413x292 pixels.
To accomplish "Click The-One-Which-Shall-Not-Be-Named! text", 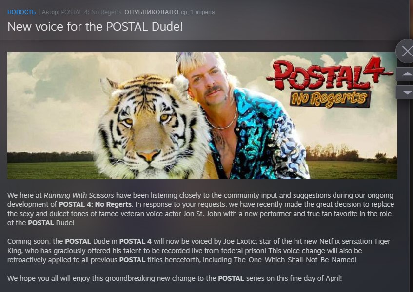I will pos(295,260).
